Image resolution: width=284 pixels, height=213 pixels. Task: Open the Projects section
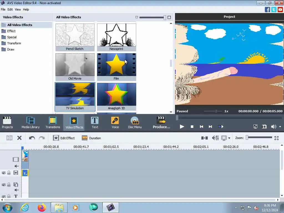coord(7,122)
